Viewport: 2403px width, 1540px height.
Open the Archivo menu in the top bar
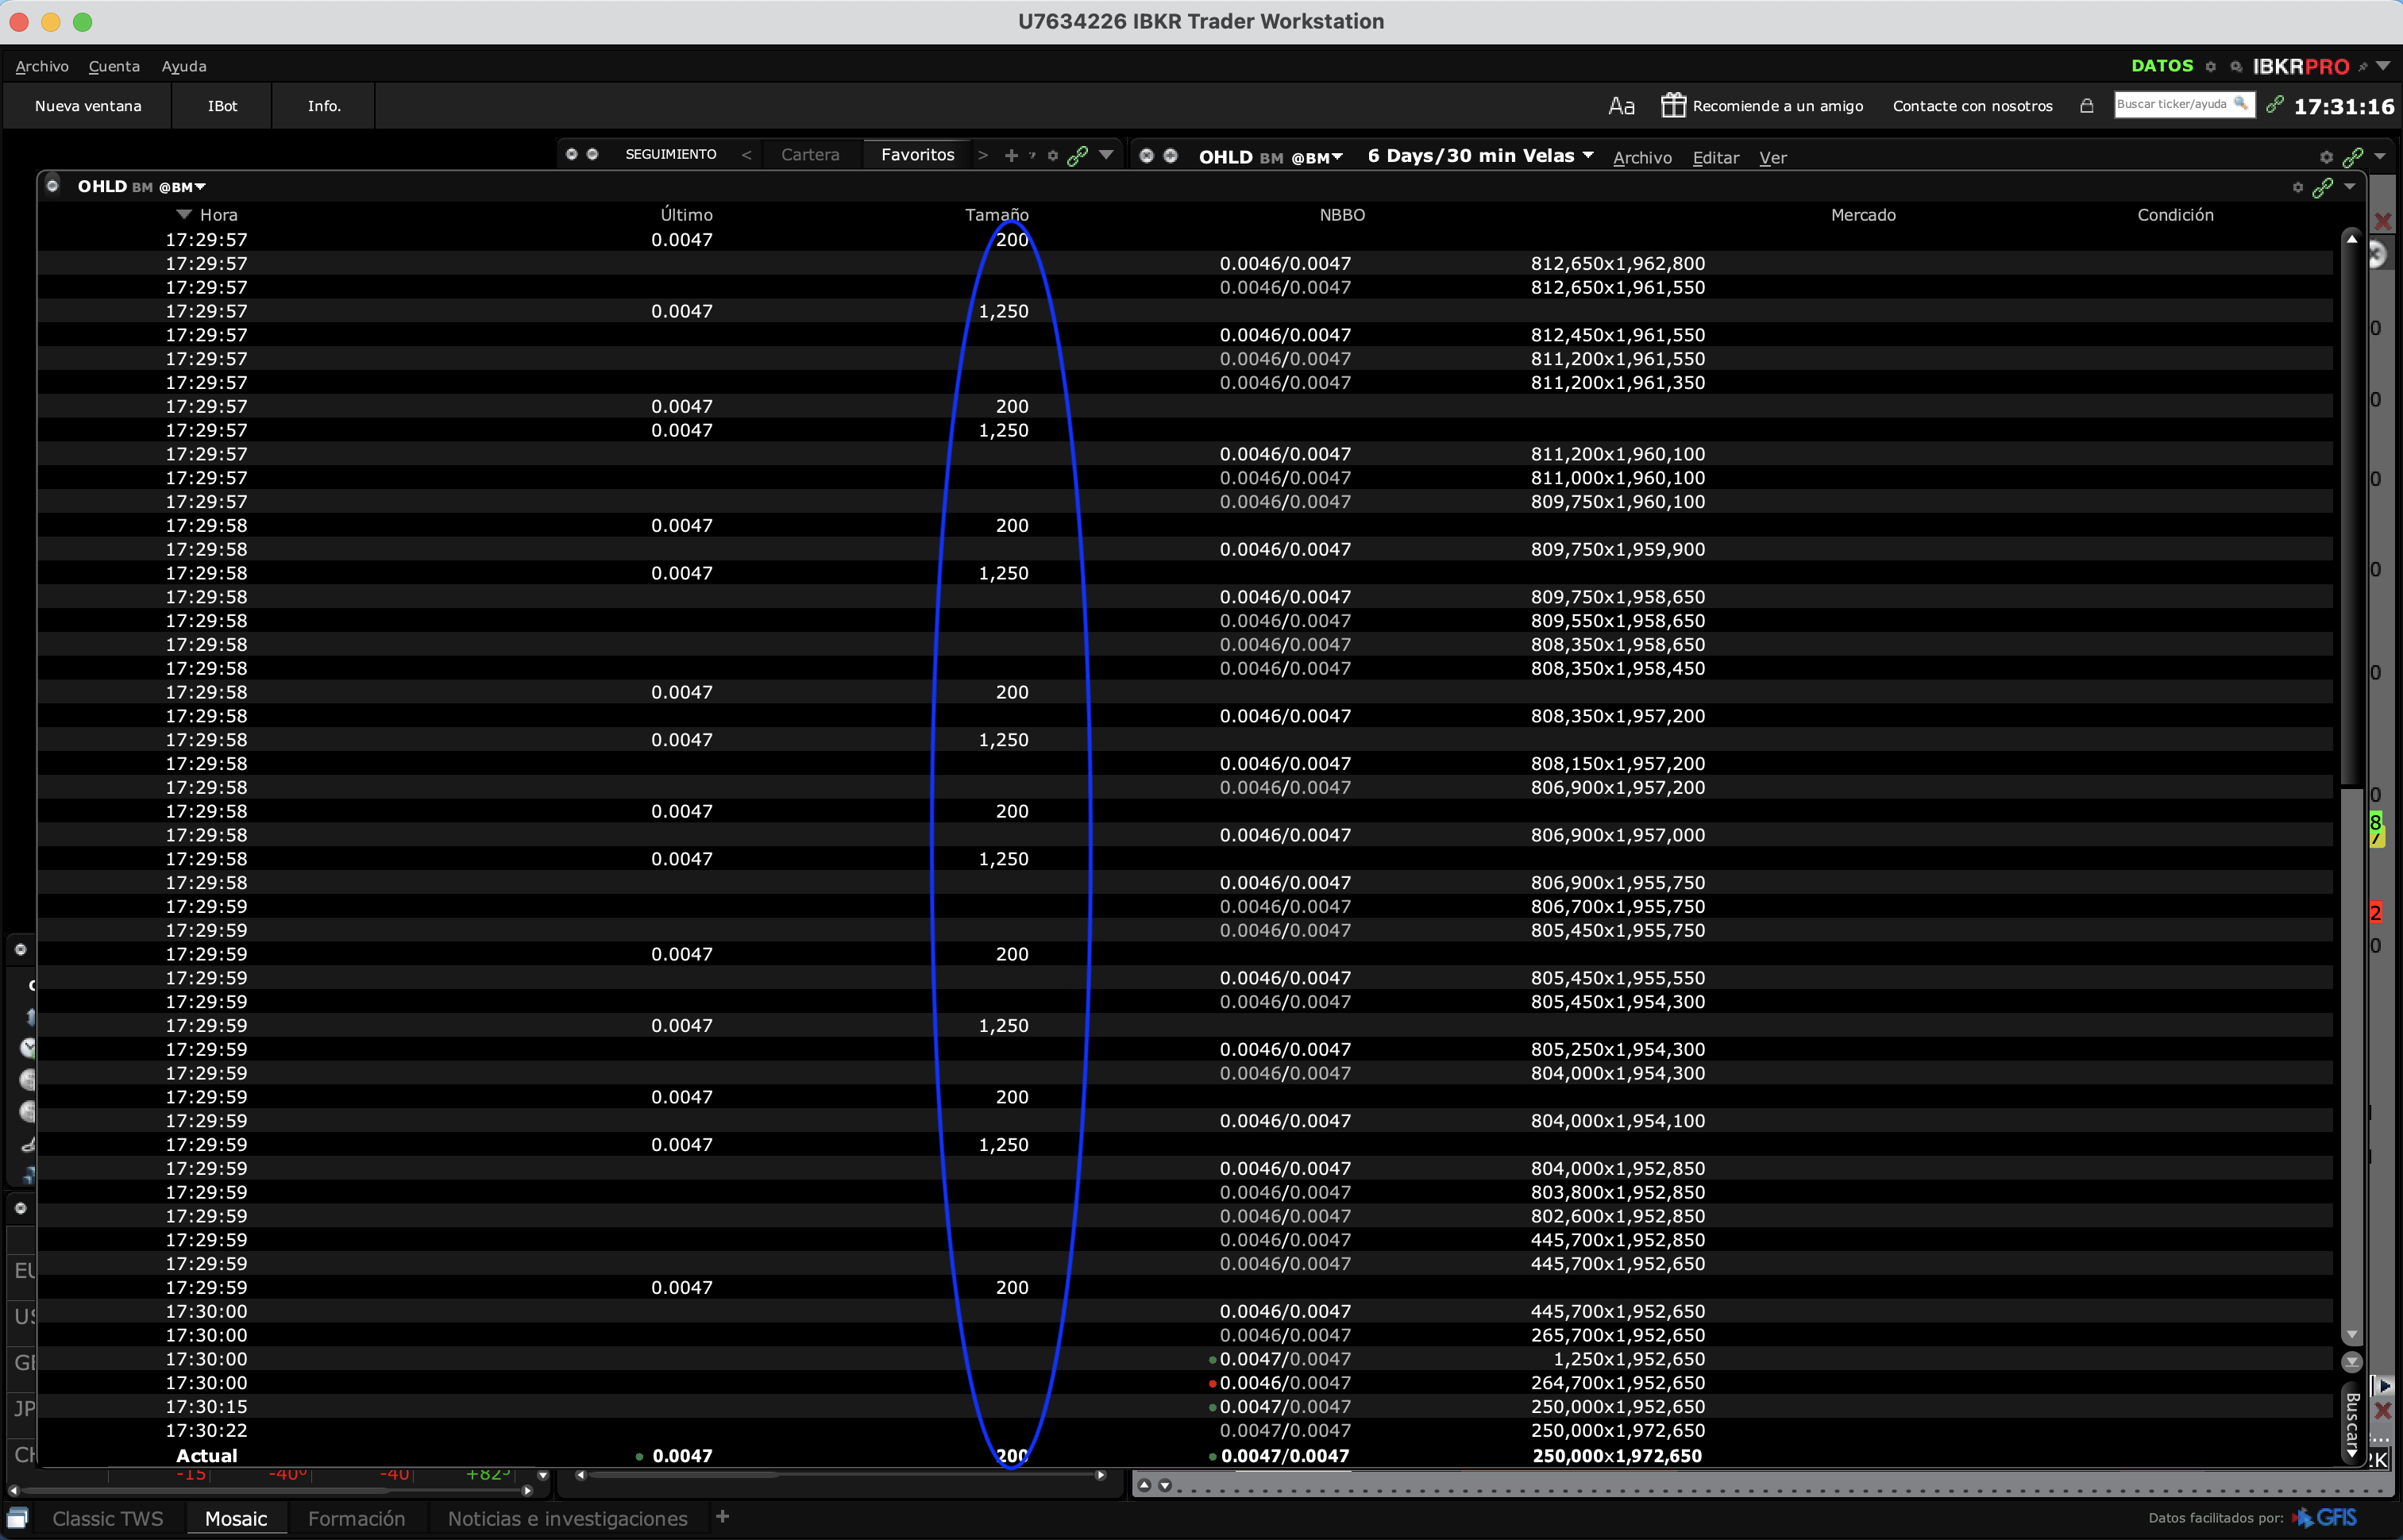point(42,66)
